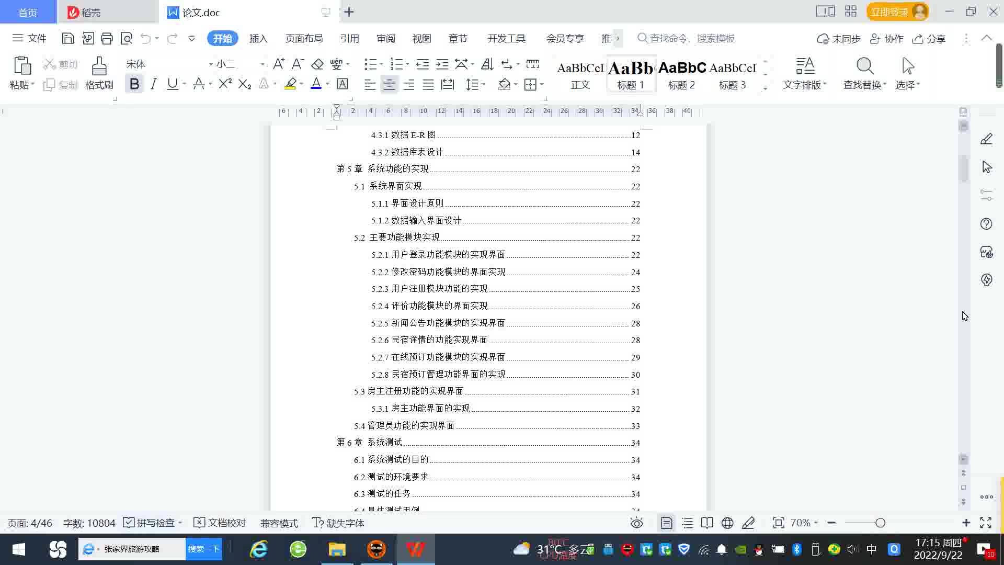Toggle Italic formatting button
The height and width of the screenshot is (565, 1004).
coord(153,84)
